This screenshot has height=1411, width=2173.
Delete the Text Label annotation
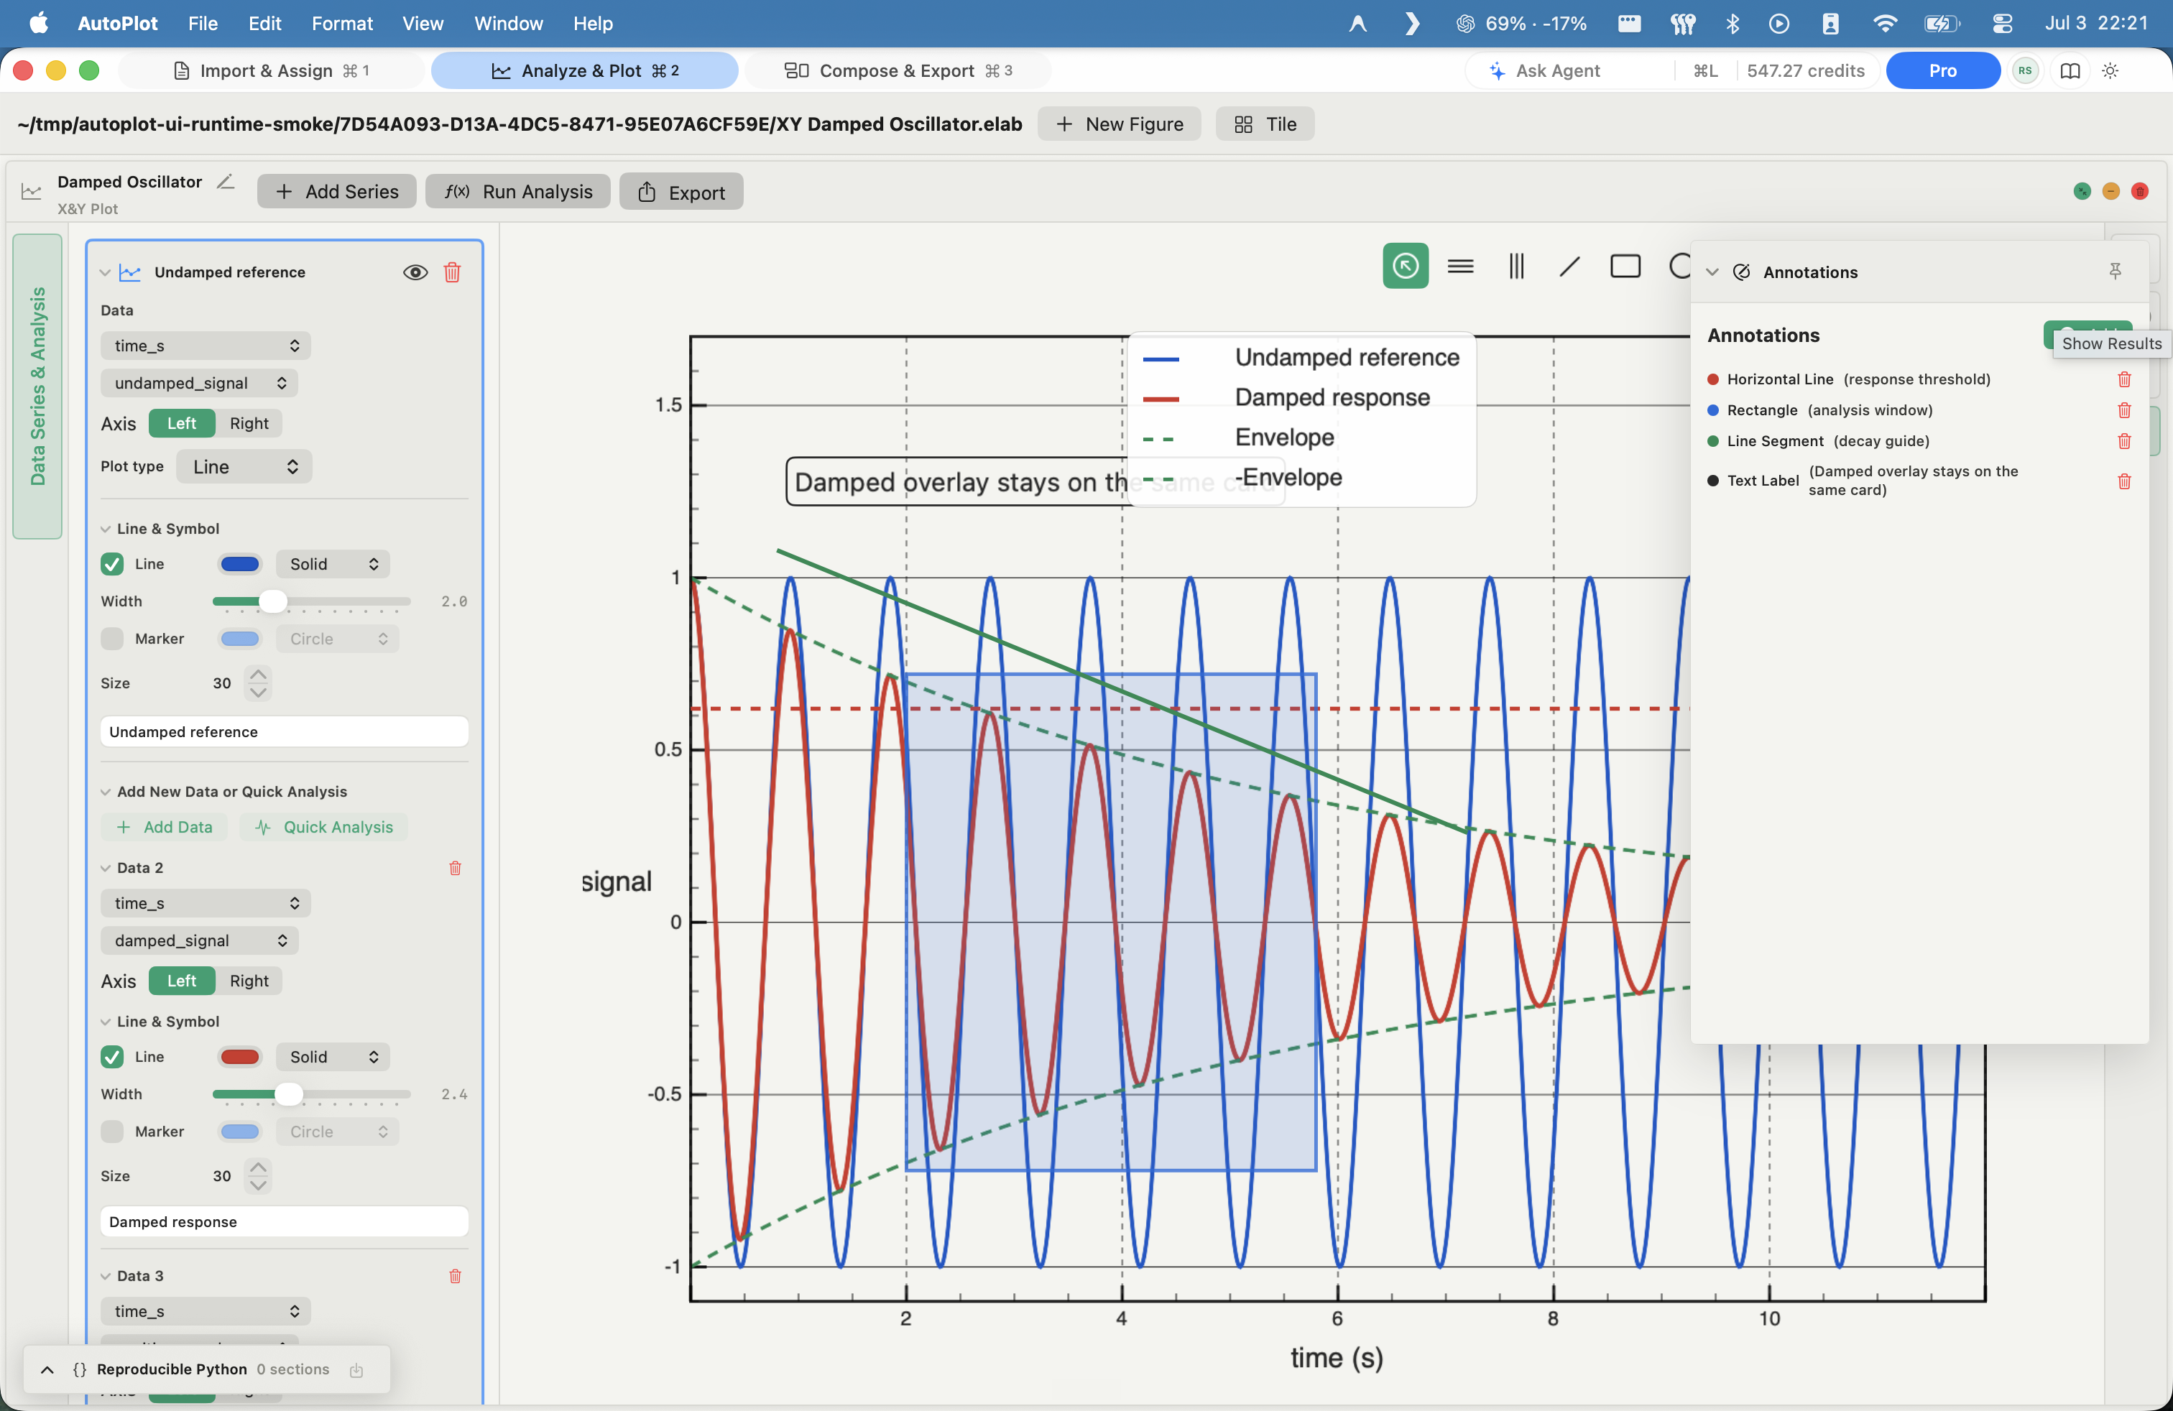[x=2125, y=481]
